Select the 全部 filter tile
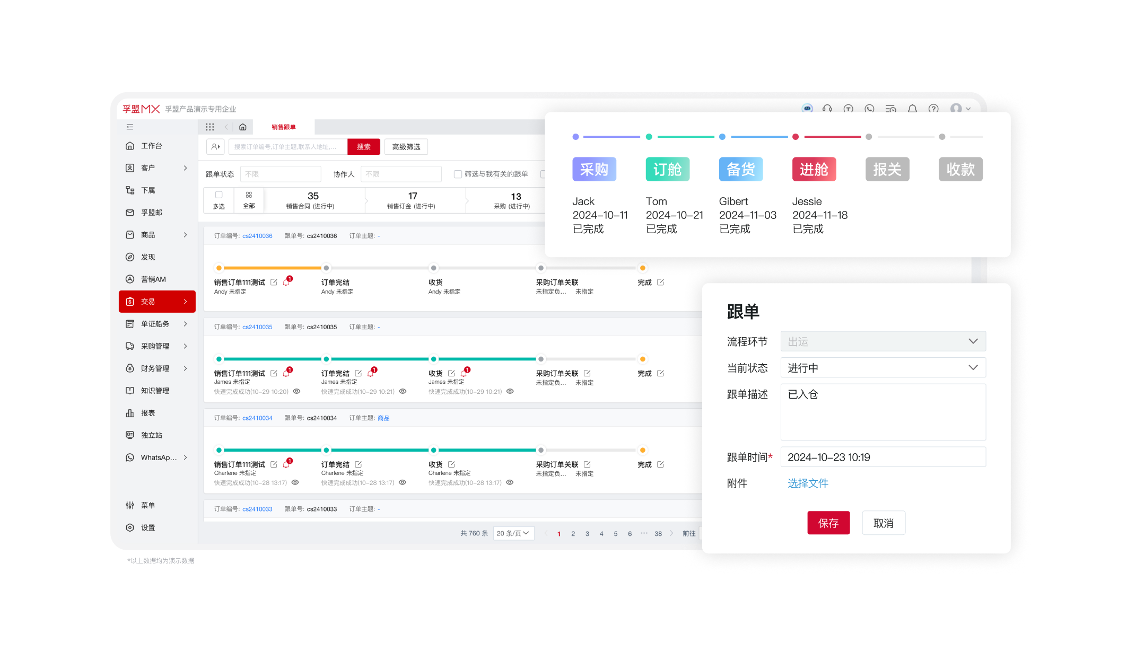 pos(248,200)
